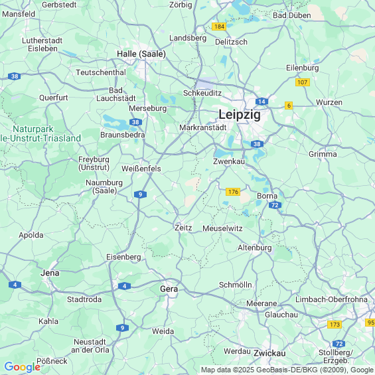375x375 pixels.
Task: Click the A72 highway shield near Borna
Action: (275, 205)
